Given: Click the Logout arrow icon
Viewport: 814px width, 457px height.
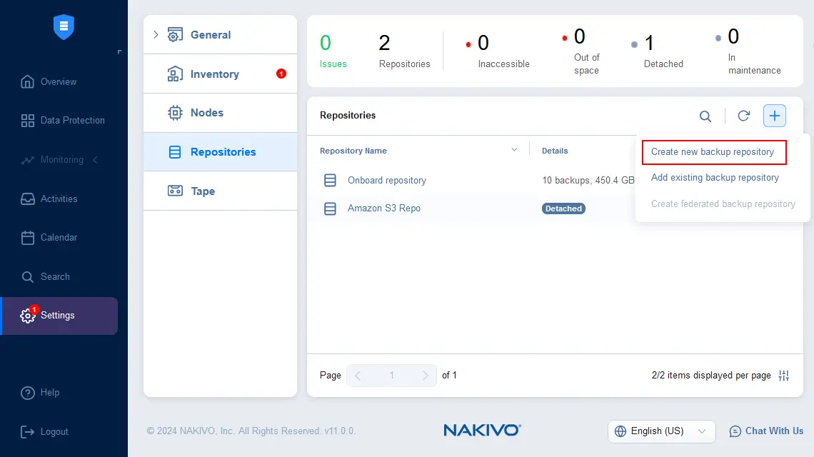Looking at the screenshot, I should tap(27, 431).
